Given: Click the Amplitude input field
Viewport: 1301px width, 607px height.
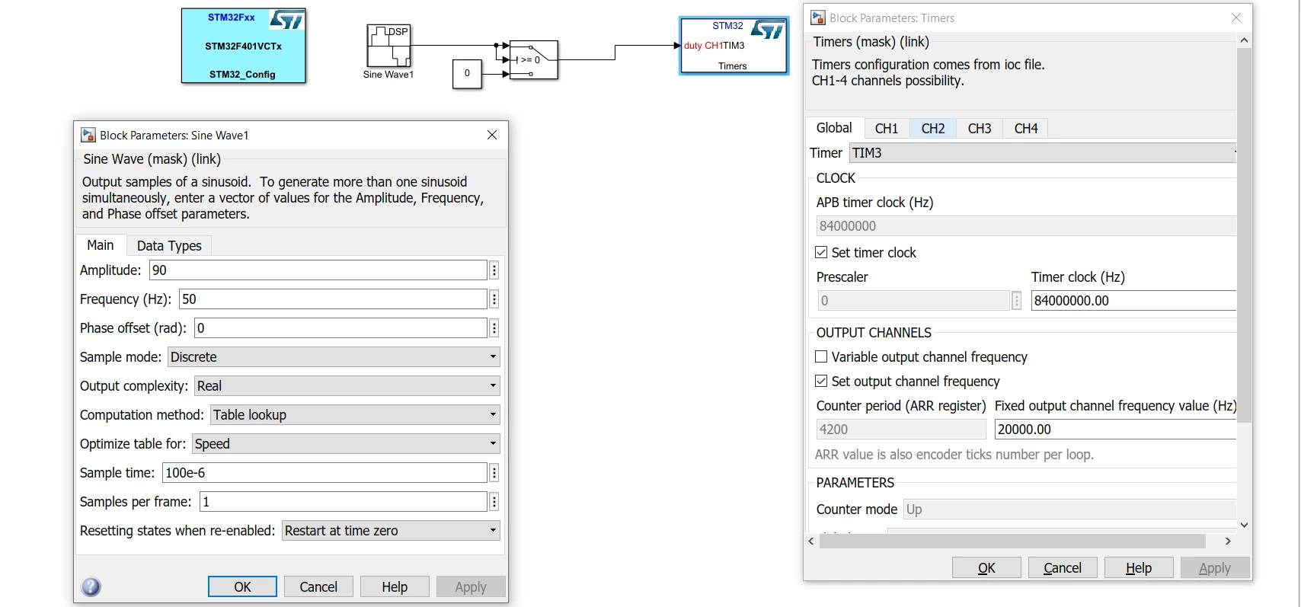Looking at the screenshot, I should point(318,270).
